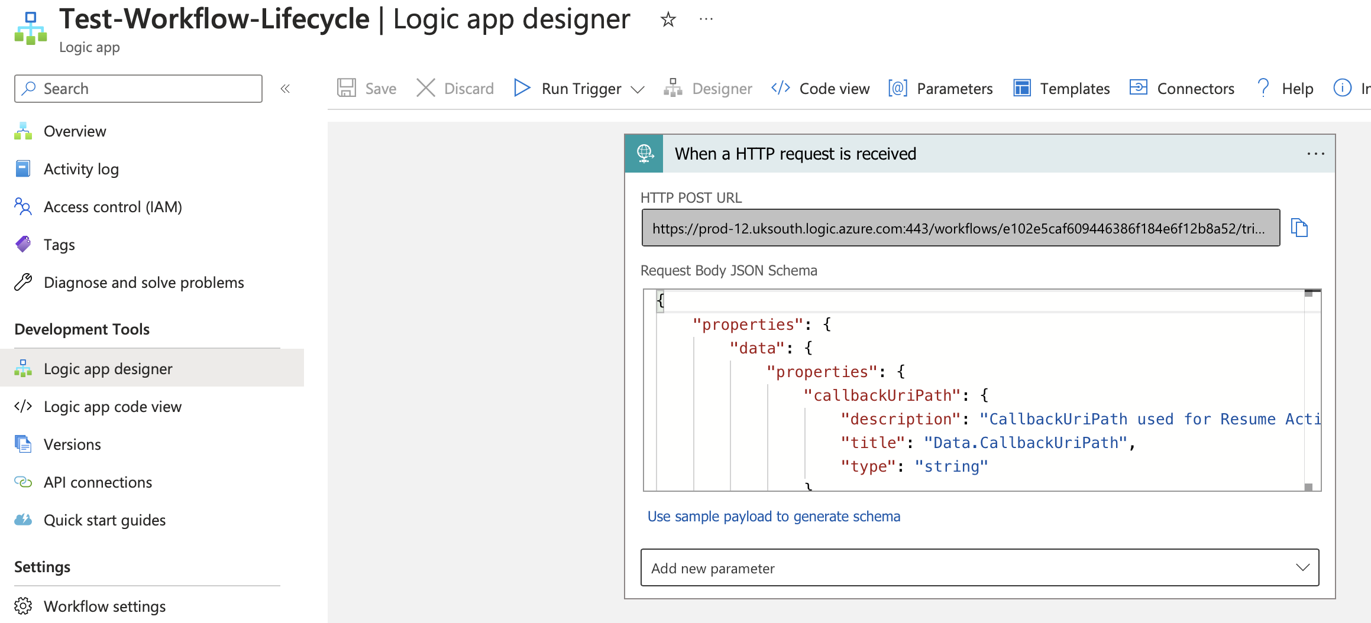Click the Settings section heading

[42, 567]
